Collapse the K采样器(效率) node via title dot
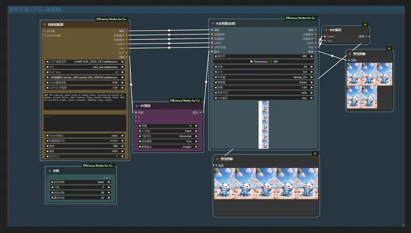The image size is (411, 233). point(213,24)
